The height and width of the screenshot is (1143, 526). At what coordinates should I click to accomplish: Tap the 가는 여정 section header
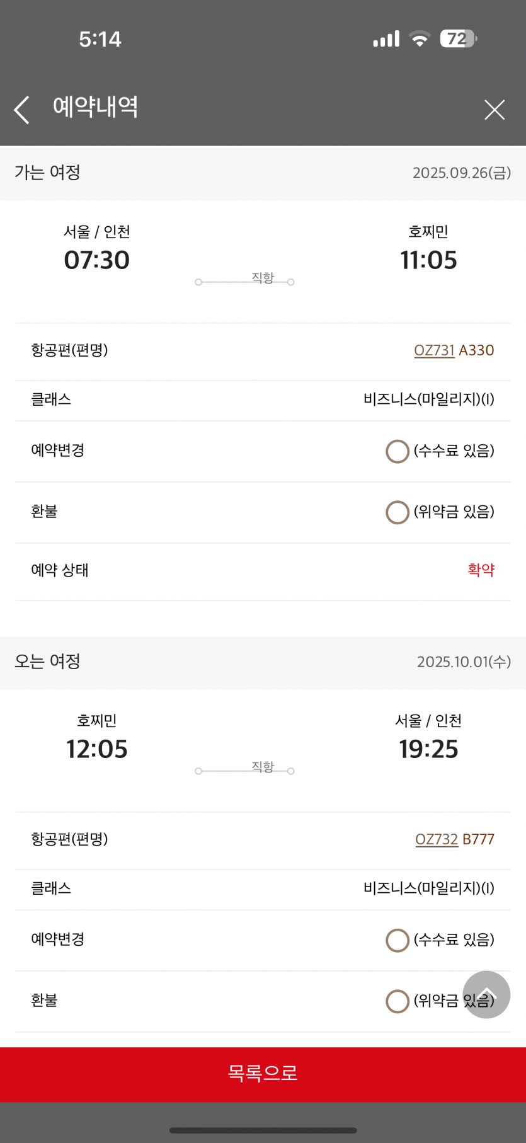coord(48,173)
